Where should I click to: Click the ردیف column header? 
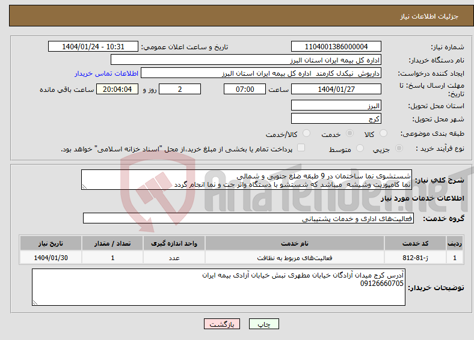click(x=455, y=243)
